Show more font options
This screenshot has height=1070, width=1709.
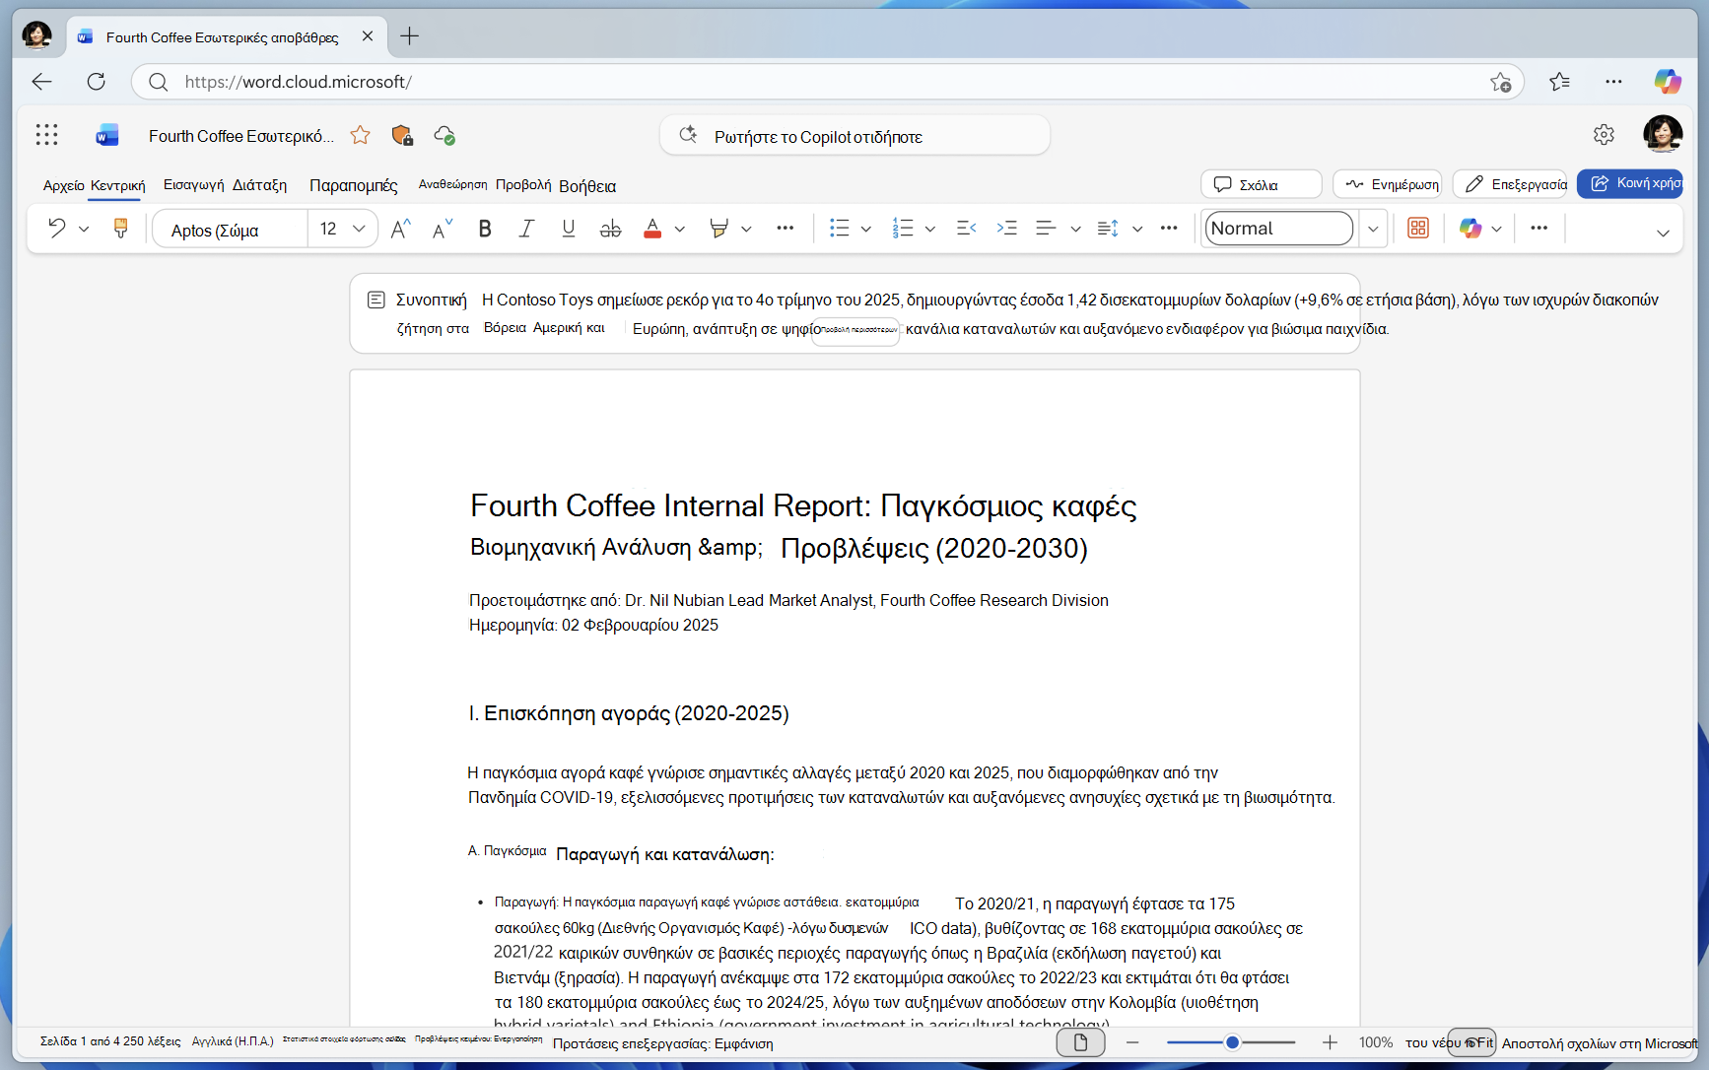pyautogui.click(x=786, y=229)
